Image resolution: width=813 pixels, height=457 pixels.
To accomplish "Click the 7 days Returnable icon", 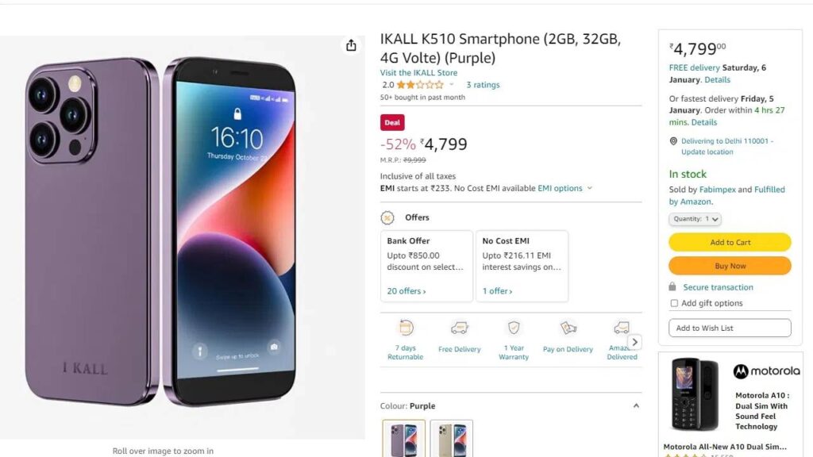I will pyautogui.click(x=406, y=328).
